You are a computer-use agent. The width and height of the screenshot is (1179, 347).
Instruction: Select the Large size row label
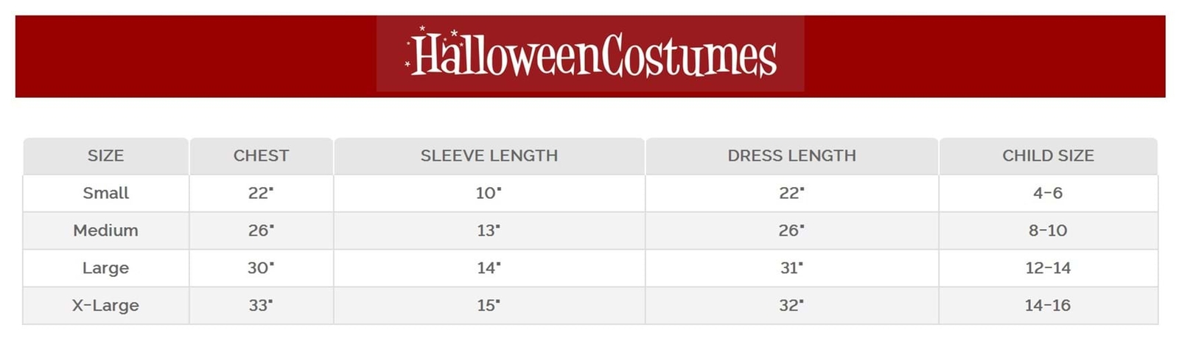(x=105, y=268)
